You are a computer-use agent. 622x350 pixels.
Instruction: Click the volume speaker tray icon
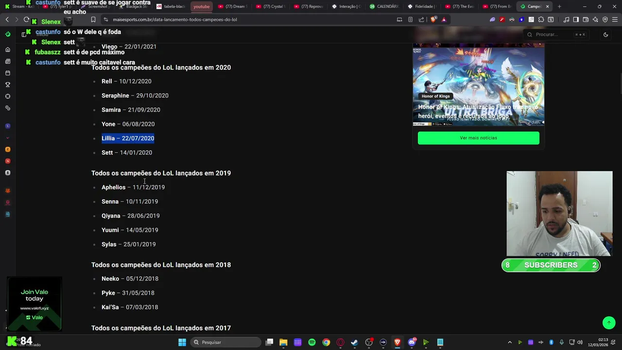(x=580, y=342)
